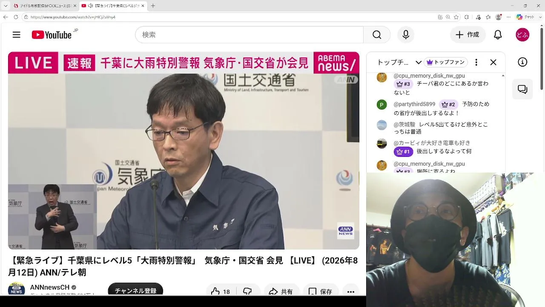Close the 緊急ライブ YouTube tab
Screen dimensions: 545x307
pos(143,6)
